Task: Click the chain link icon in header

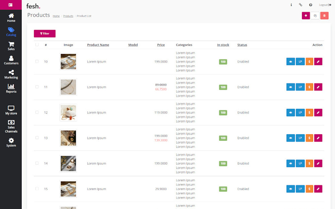Action: pos(301,5)
